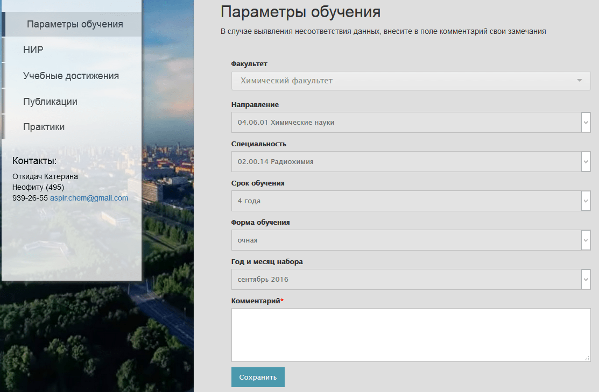This screenshot has height=392, width=599.
Task: Select the Публикации sidebar item
Action: [72, 101]
